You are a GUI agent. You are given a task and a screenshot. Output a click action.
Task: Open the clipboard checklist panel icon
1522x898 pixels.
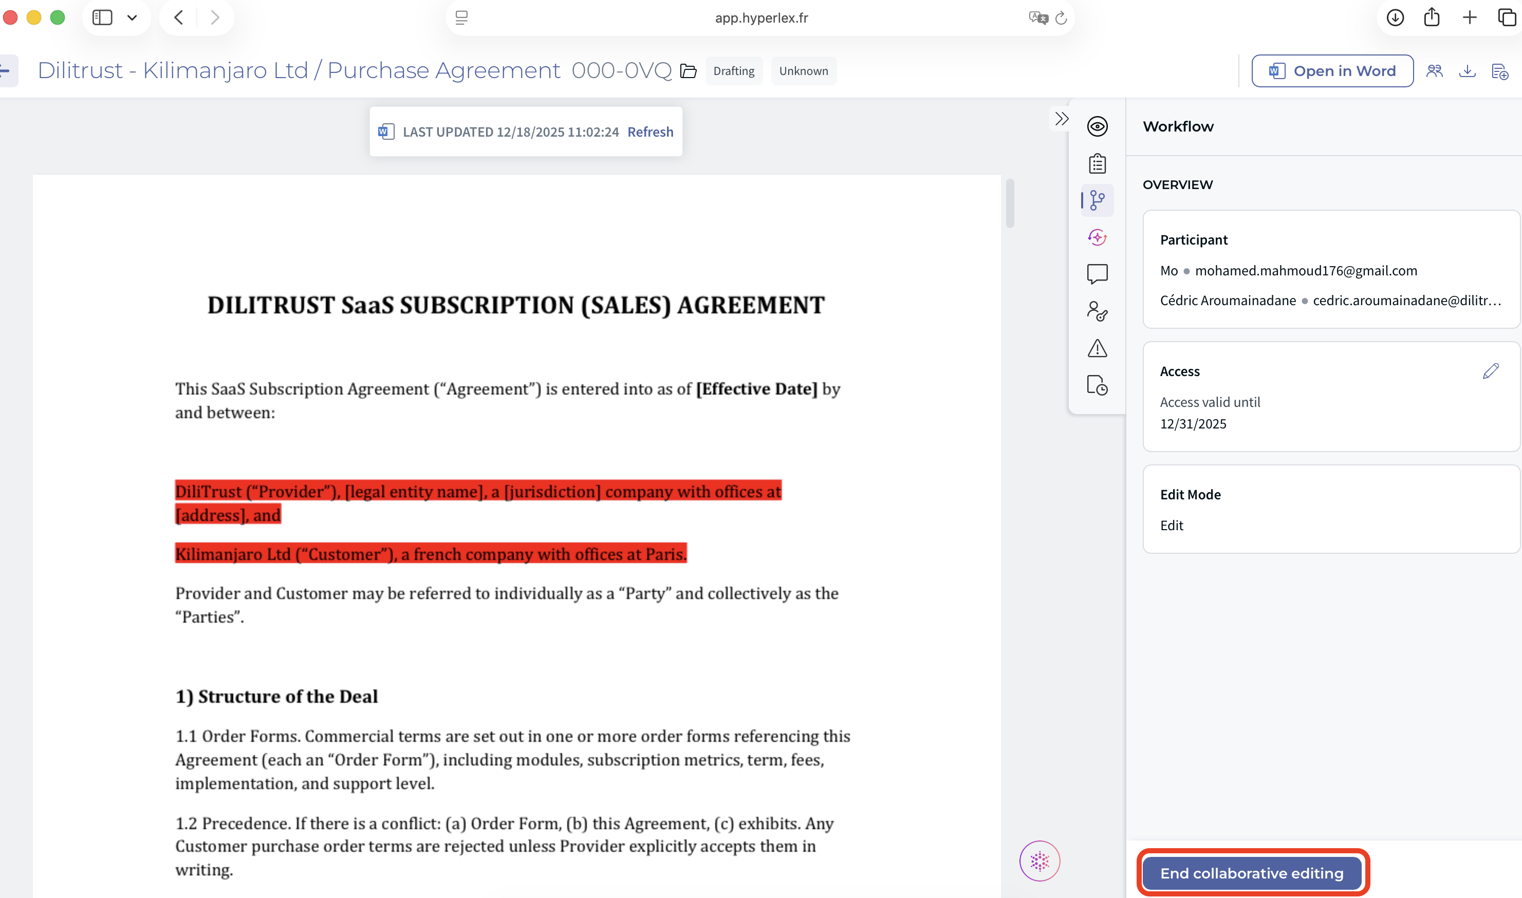click(1097, 163)
